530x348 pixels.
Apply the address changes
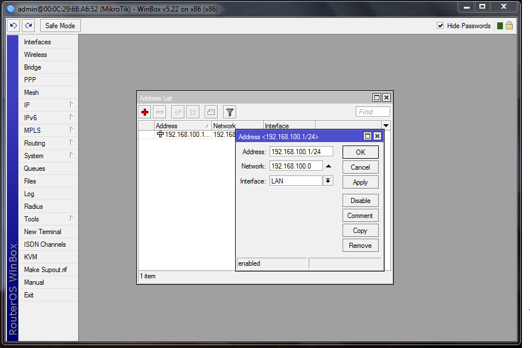pos(360,182)
